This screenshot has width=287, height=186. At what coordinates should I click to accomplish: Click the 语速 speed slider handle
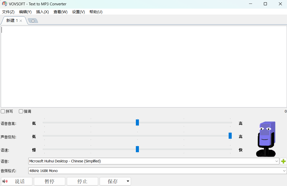[137, 149]
